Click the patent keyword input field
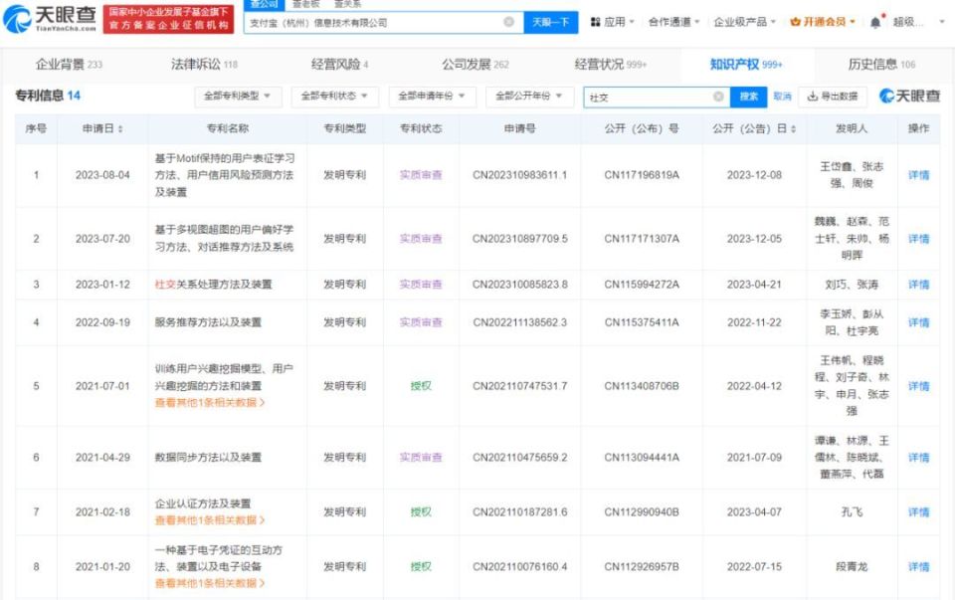The image size is (955, 600). pyautogui.click(x=647, y=97)
